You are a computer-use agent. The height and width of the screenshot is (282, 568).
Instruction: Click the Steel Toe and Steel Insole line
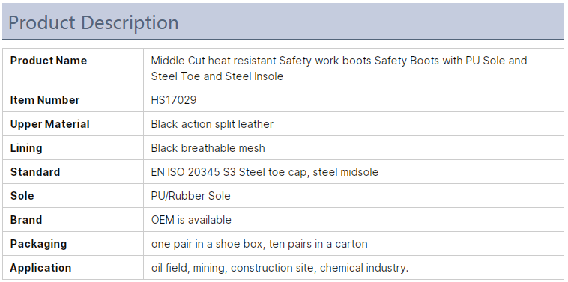point(217,76)
